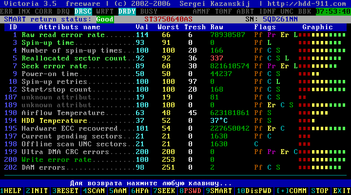
Task: Click the highlighted DRDY status indicator
Action: click(127, 11)
